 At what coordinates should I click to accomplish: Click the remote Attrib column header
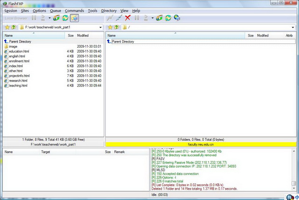click(x=289, y=36)
